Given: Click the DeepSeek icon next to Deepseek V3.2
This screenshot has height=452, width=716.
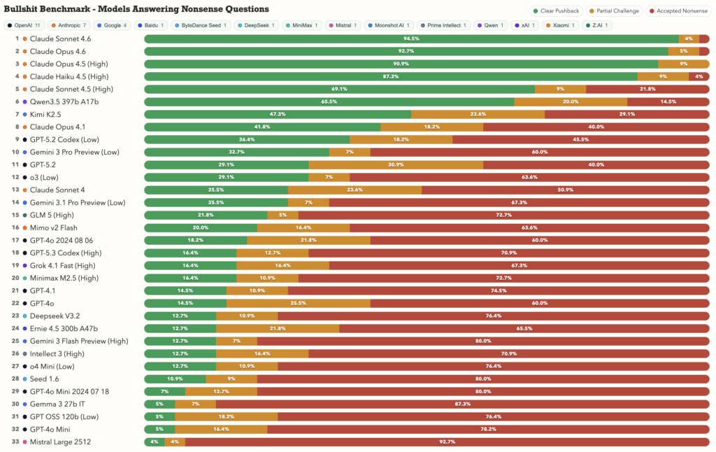Looking at the screenshot, I should pos(26,316).
